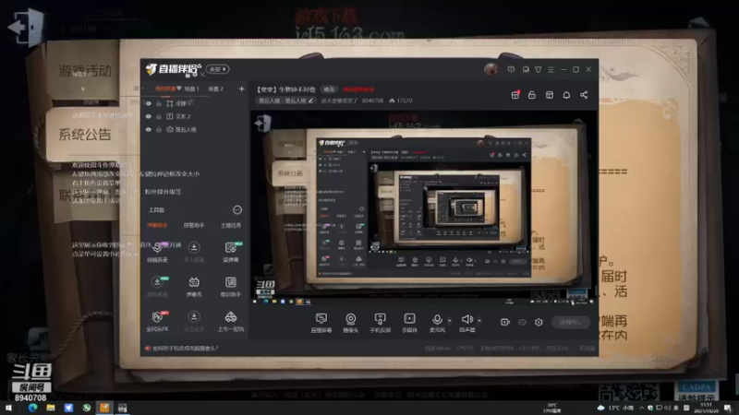Toggle the unlock padlock icon near bell
Image resolution: width=739 pixels, height=415 pixels.
pyautogui.click(x=532, y=95)
